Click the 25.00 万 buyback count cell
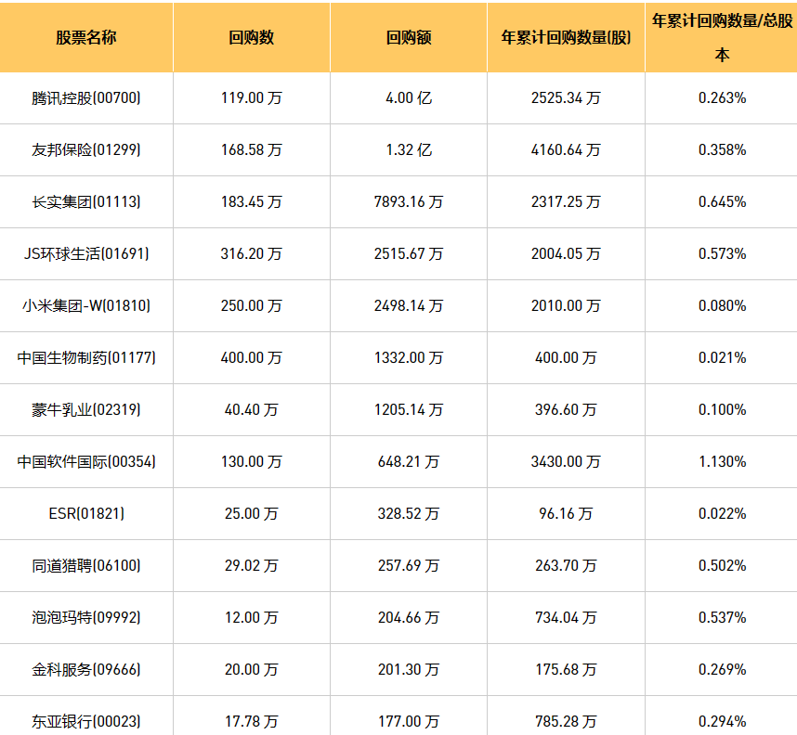Image resolution: width=797 pixels, height=735 pixels. point(251,513)
